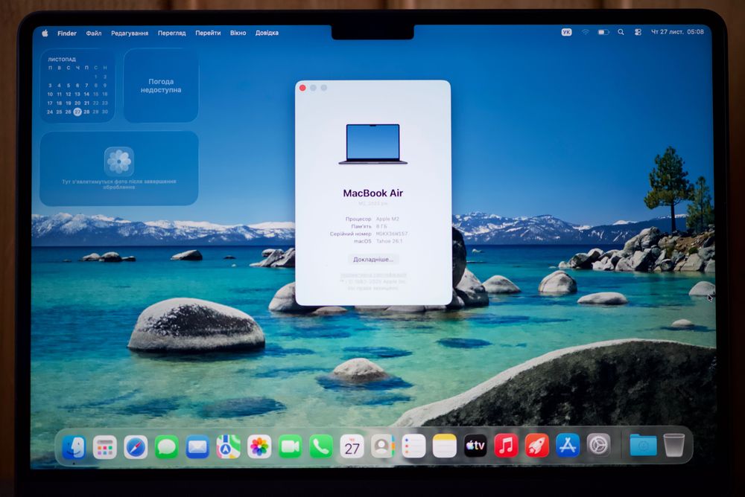Image resolution: width=745 pixels, height=497 pixels.
Task: Open the Apple logo menu
Action: click(x=45, y=33)
